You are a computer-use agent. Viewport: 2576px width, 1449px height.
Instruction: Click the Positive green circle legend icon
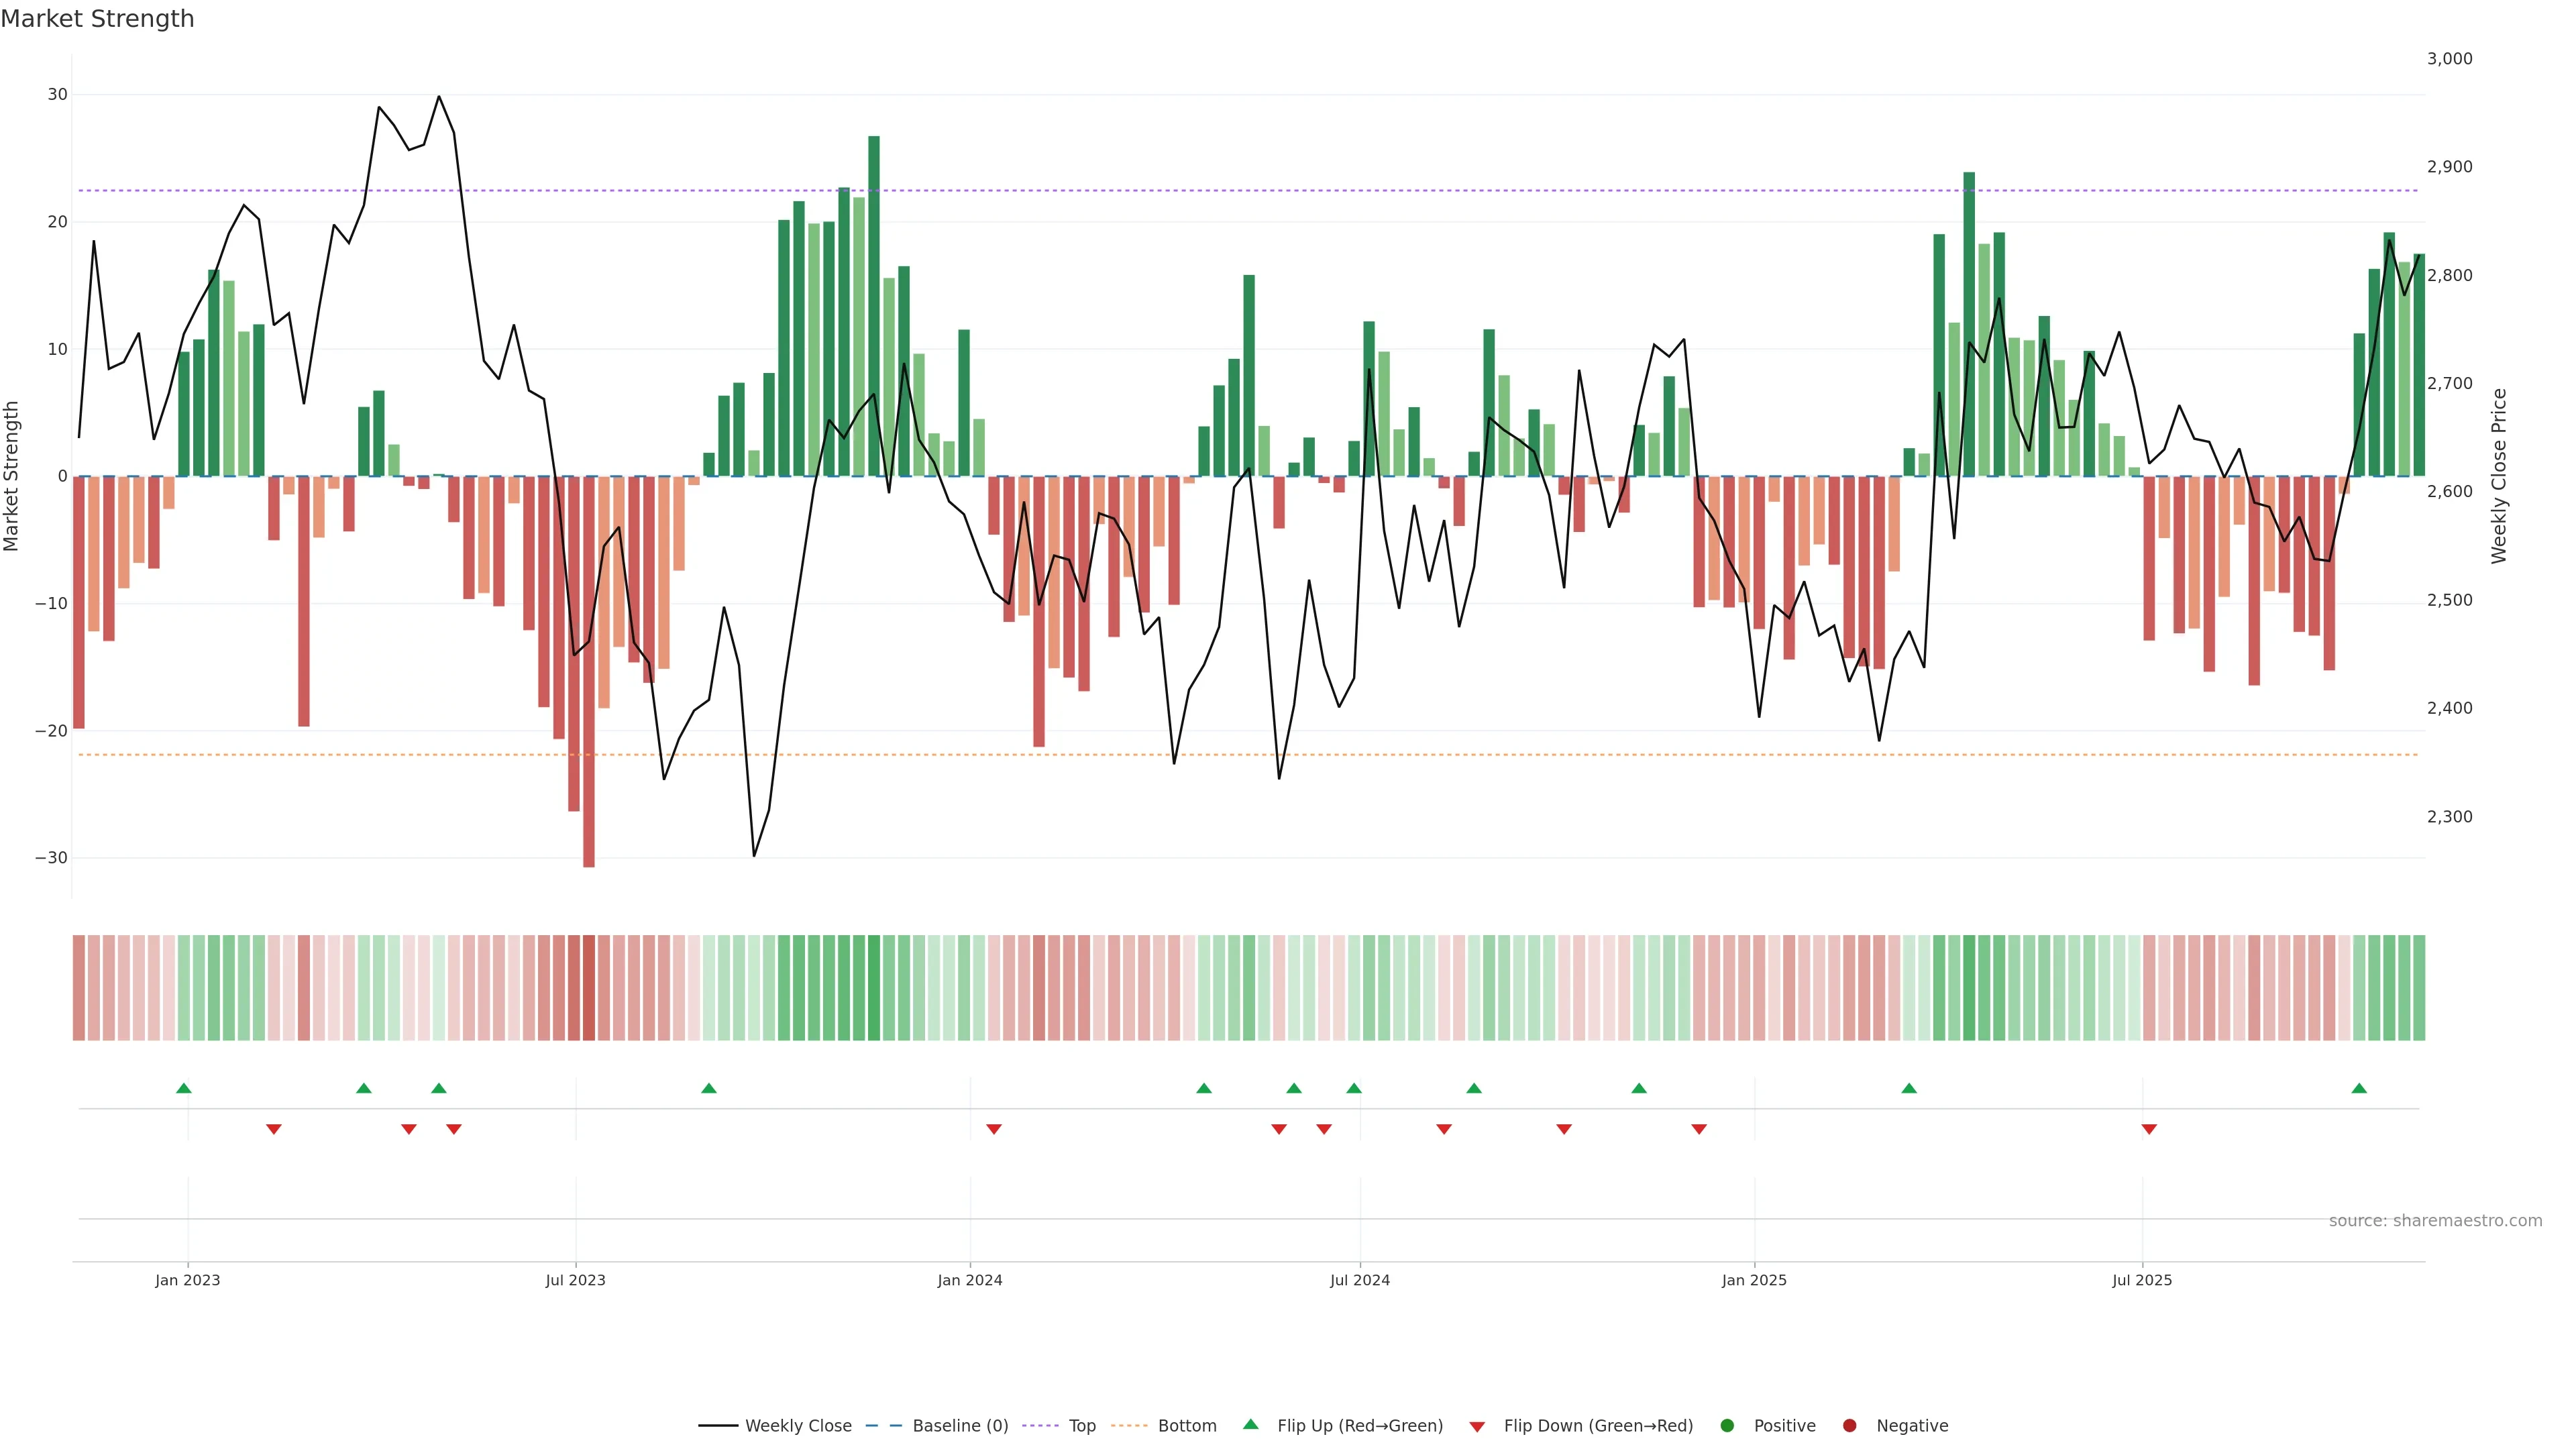(1727, 1426)
